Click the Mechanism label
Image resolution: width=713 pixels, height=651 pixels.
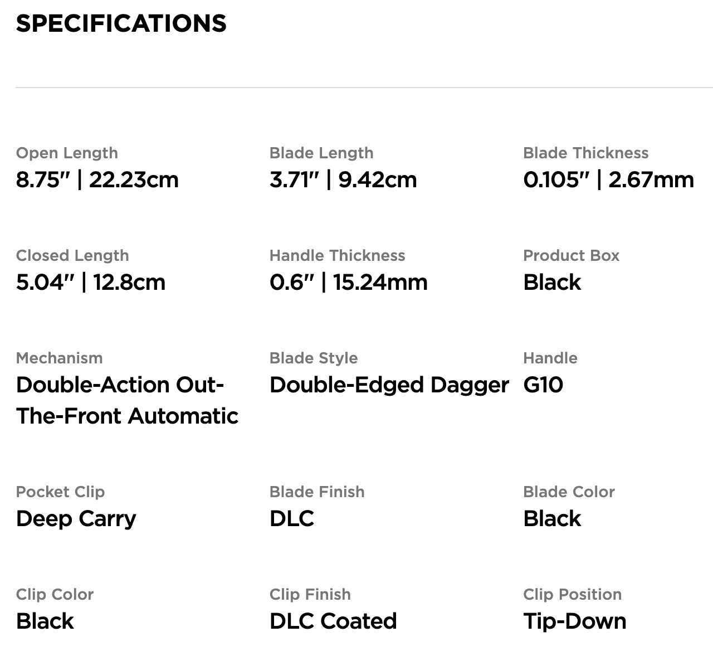click(x=59, y=358)
